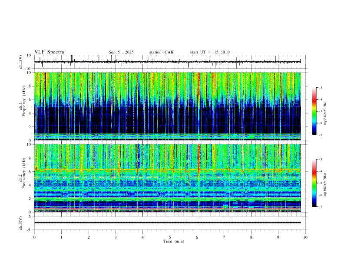Select the date text "Sep. 5, 2025"
The image size is (344, 266).
121,52
